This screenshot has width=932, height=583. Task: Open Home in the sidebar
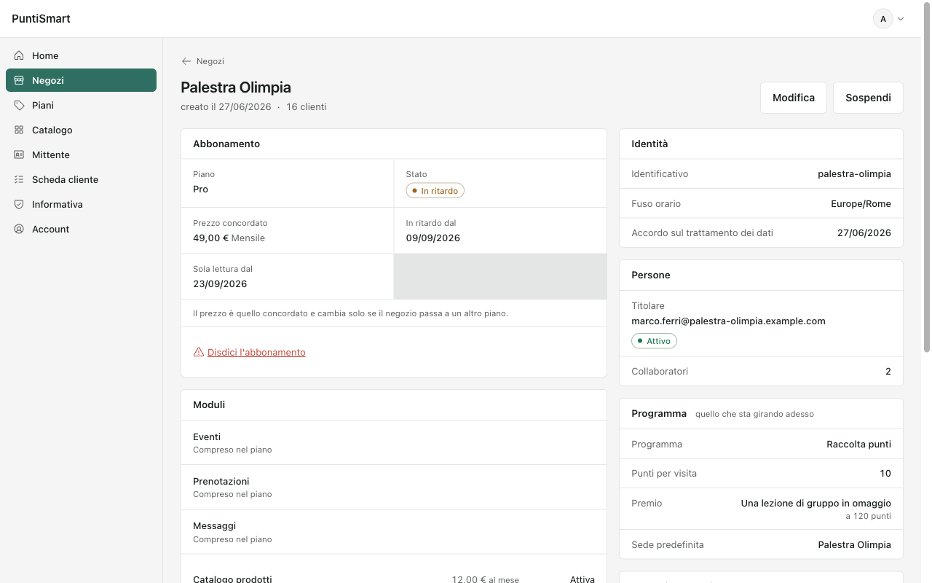pos(81,55)
